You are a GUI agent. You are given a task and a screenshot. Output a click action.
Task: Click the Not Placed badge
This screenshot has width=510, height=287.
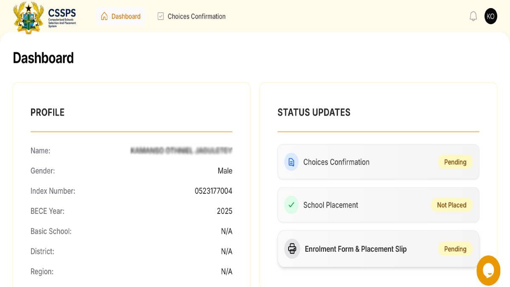point(452,205)
